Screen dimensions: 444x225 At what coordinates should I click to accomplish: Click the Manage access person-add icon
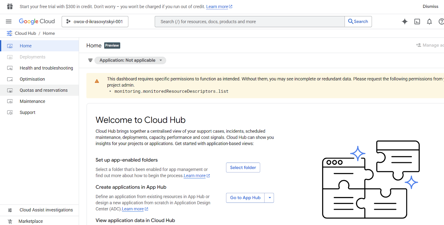point(418,45)
